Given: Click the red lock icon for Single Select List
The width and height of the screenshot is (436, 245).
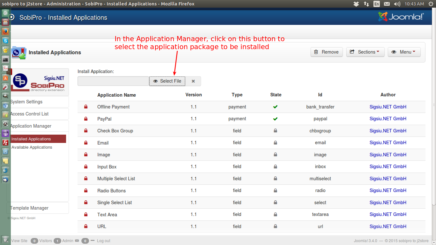Looking at the screenshot, I should (x=86, y=203).
